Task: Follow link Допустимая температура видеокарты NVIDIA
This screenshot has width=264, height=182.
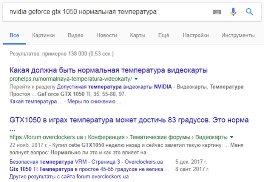Action: tap(114, 87)
